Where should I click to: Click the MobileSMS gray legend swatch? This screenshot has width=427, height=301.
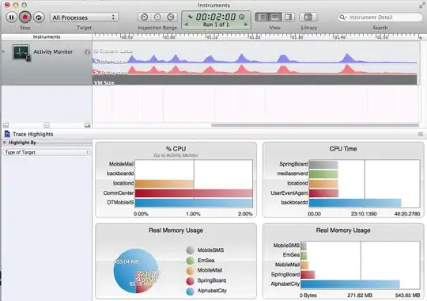[191, 250]
